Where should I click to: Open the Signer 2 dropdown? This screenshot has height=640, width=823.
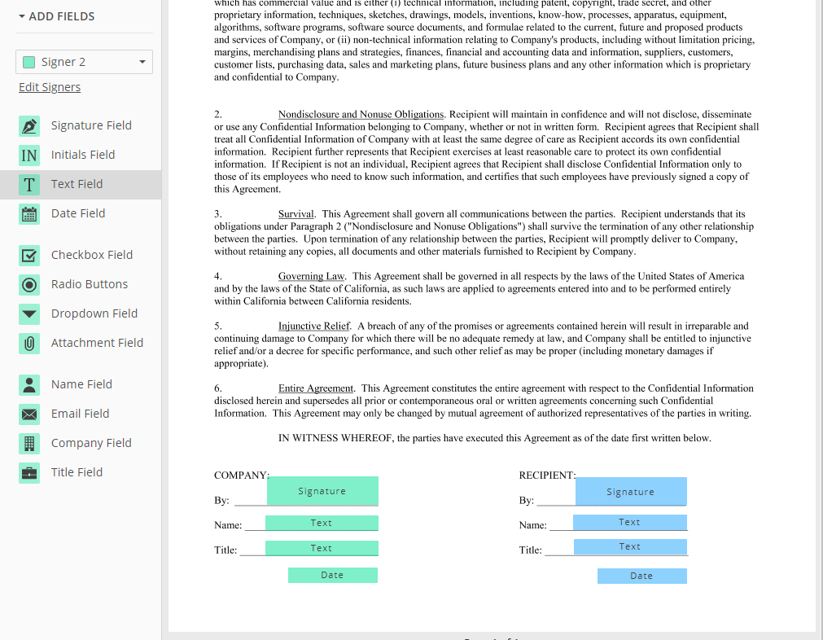tap(84, 62)
